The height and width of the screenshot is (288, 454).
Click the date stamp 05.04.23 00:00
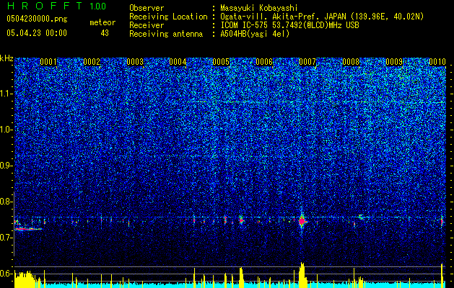[x=37, y=33]
